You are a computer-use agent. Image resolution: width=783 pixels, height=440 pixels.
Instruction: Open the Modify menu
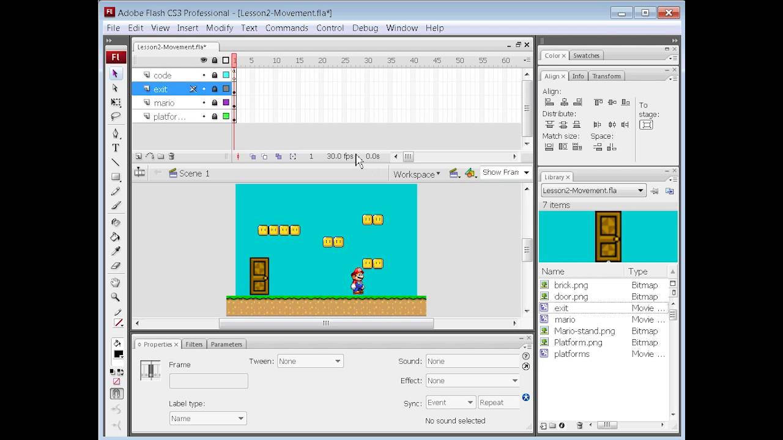[220, 28]
